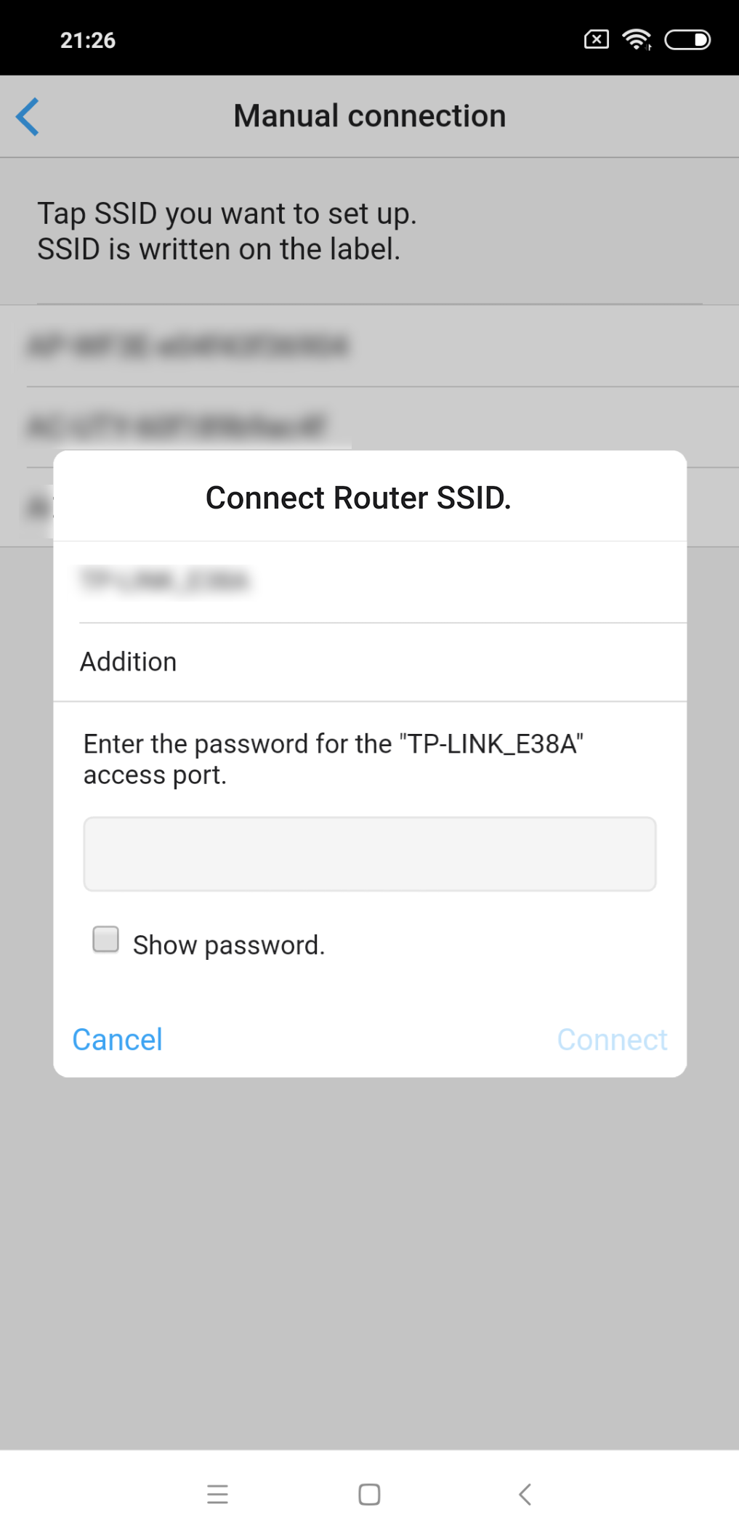Tap the battery indicator in status bar

(x=687, y=40)
